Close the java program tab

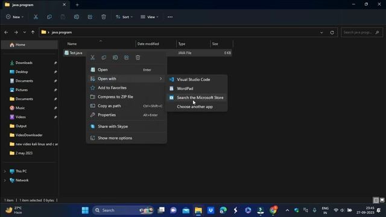click(x=65, y=5)
